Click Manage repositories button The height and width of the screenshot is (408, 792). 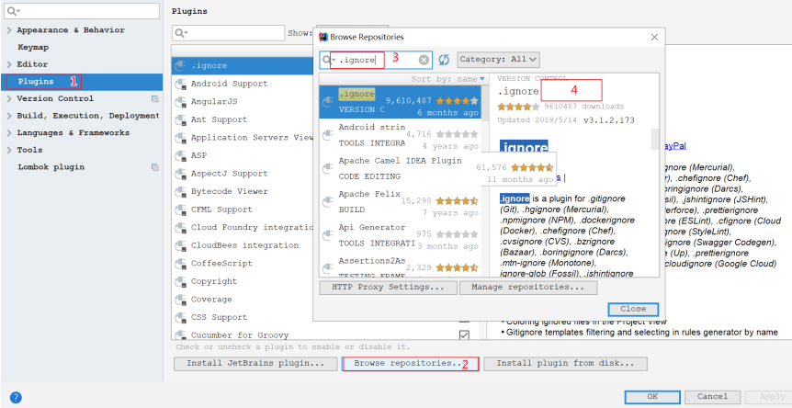(x=527, y=288)
